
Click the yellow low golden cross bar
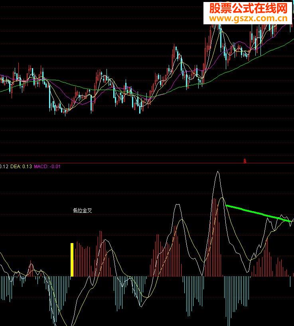tap(72, 260)
